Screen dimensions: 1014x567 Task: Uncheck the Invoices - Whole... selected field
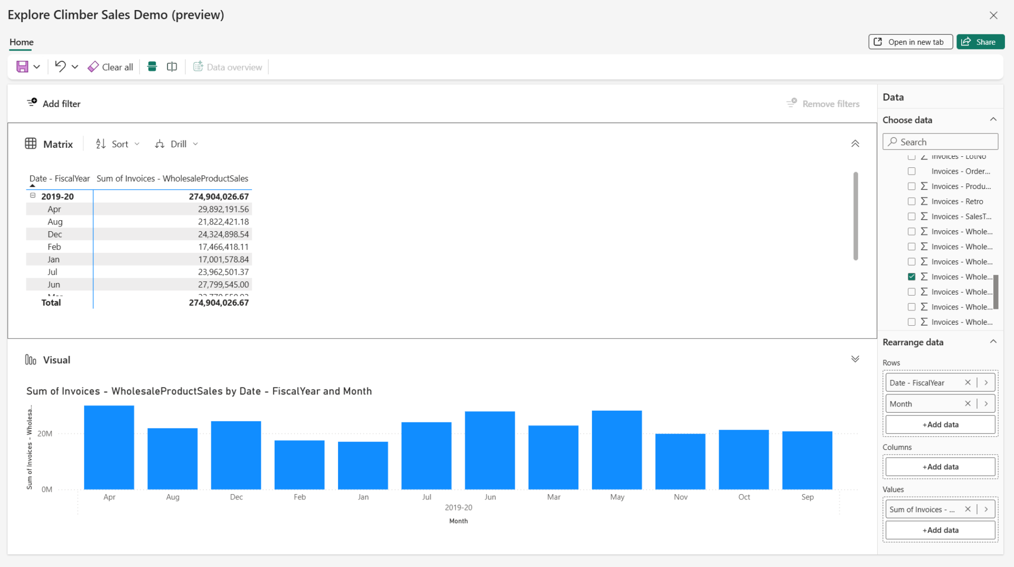coord(912,276)
